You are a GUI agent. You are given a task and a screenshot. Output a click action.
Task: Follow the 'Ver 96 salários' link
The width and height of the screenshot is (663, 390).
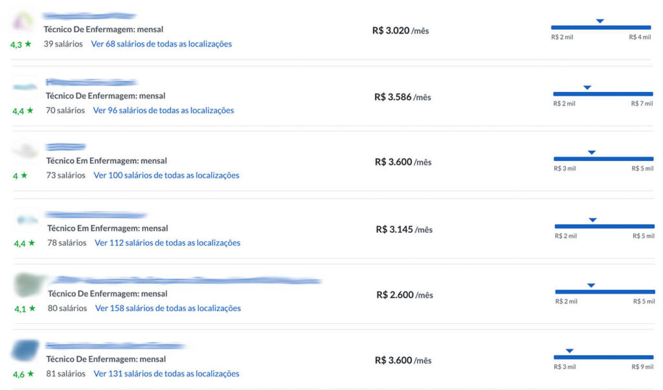(163, 111)
